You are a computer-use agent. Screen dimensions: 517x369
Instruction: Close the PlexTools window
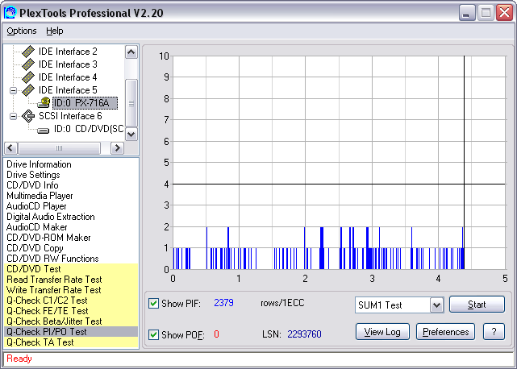504,13
